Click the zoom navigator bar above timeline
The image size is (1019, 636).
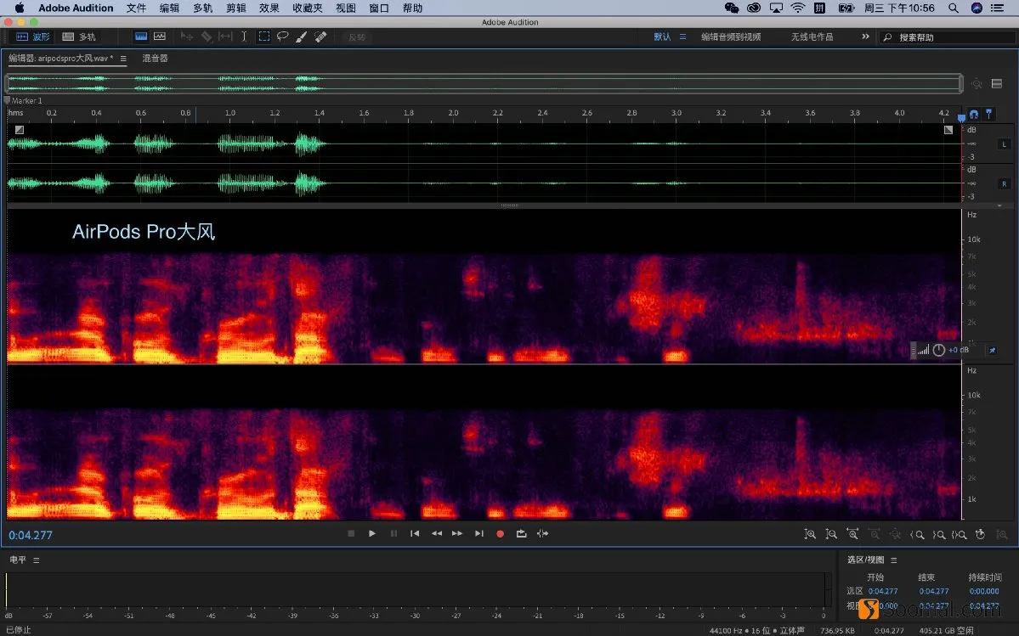click(484, 83)
